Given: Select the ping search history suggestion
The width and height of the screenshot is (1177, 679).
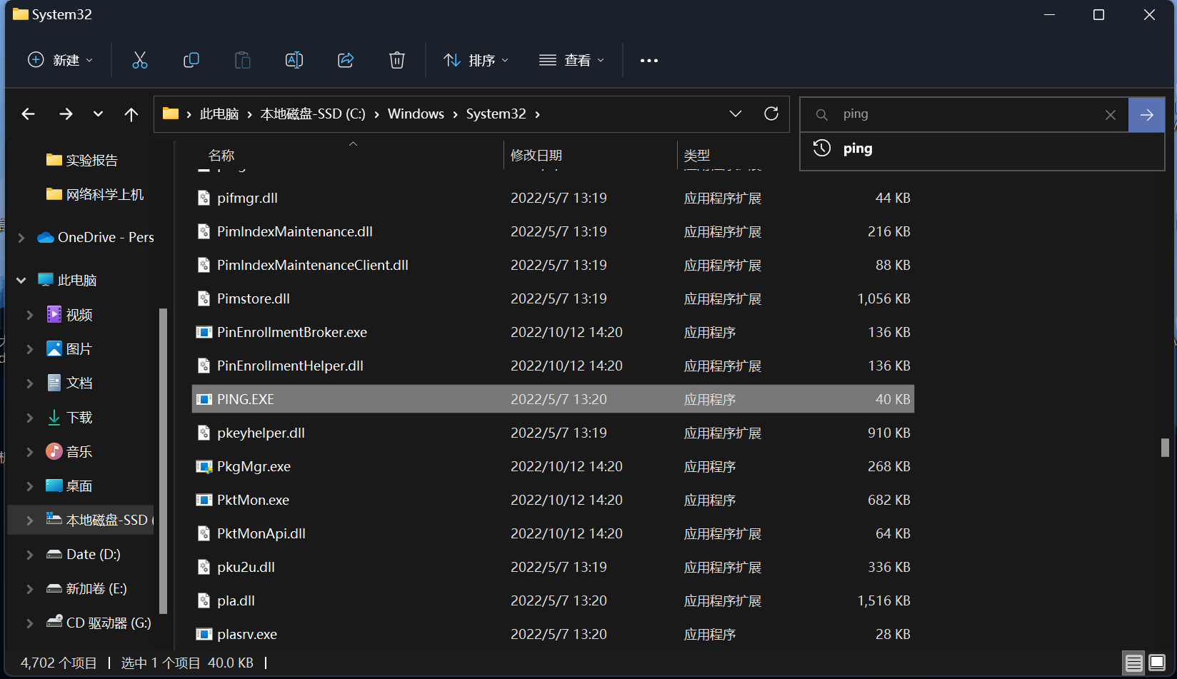Looking at the screenshot, I should (x=982, y=149).
